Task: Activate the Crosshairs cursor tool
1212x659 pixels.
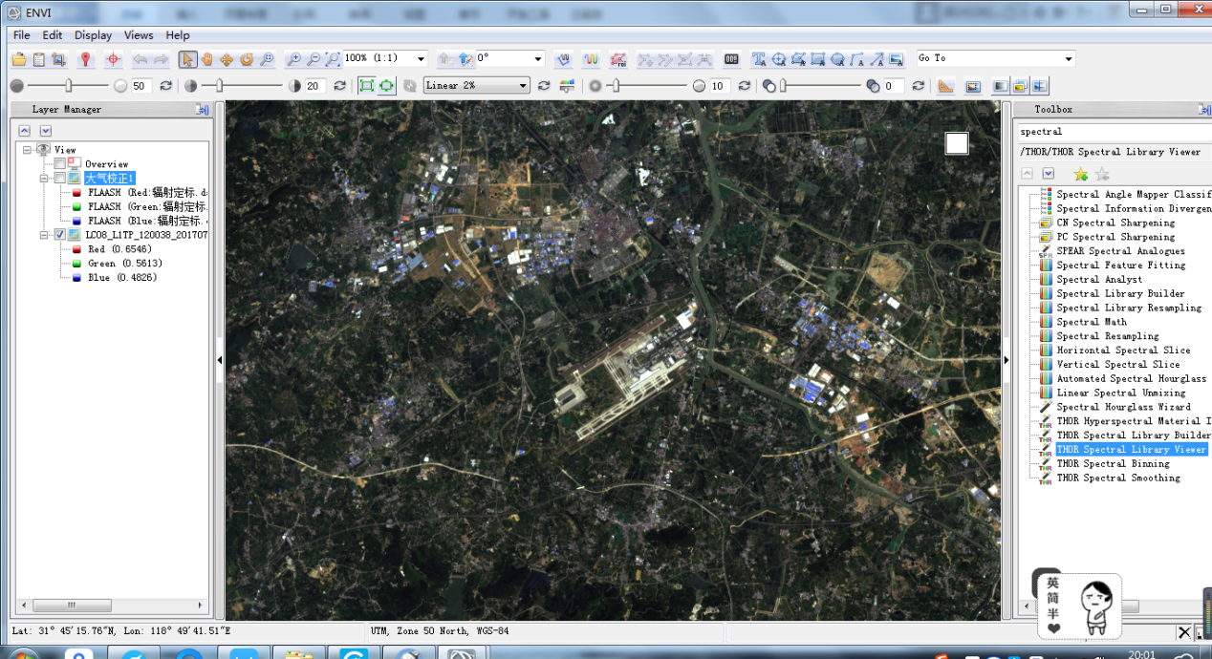Action: (113, 59)
